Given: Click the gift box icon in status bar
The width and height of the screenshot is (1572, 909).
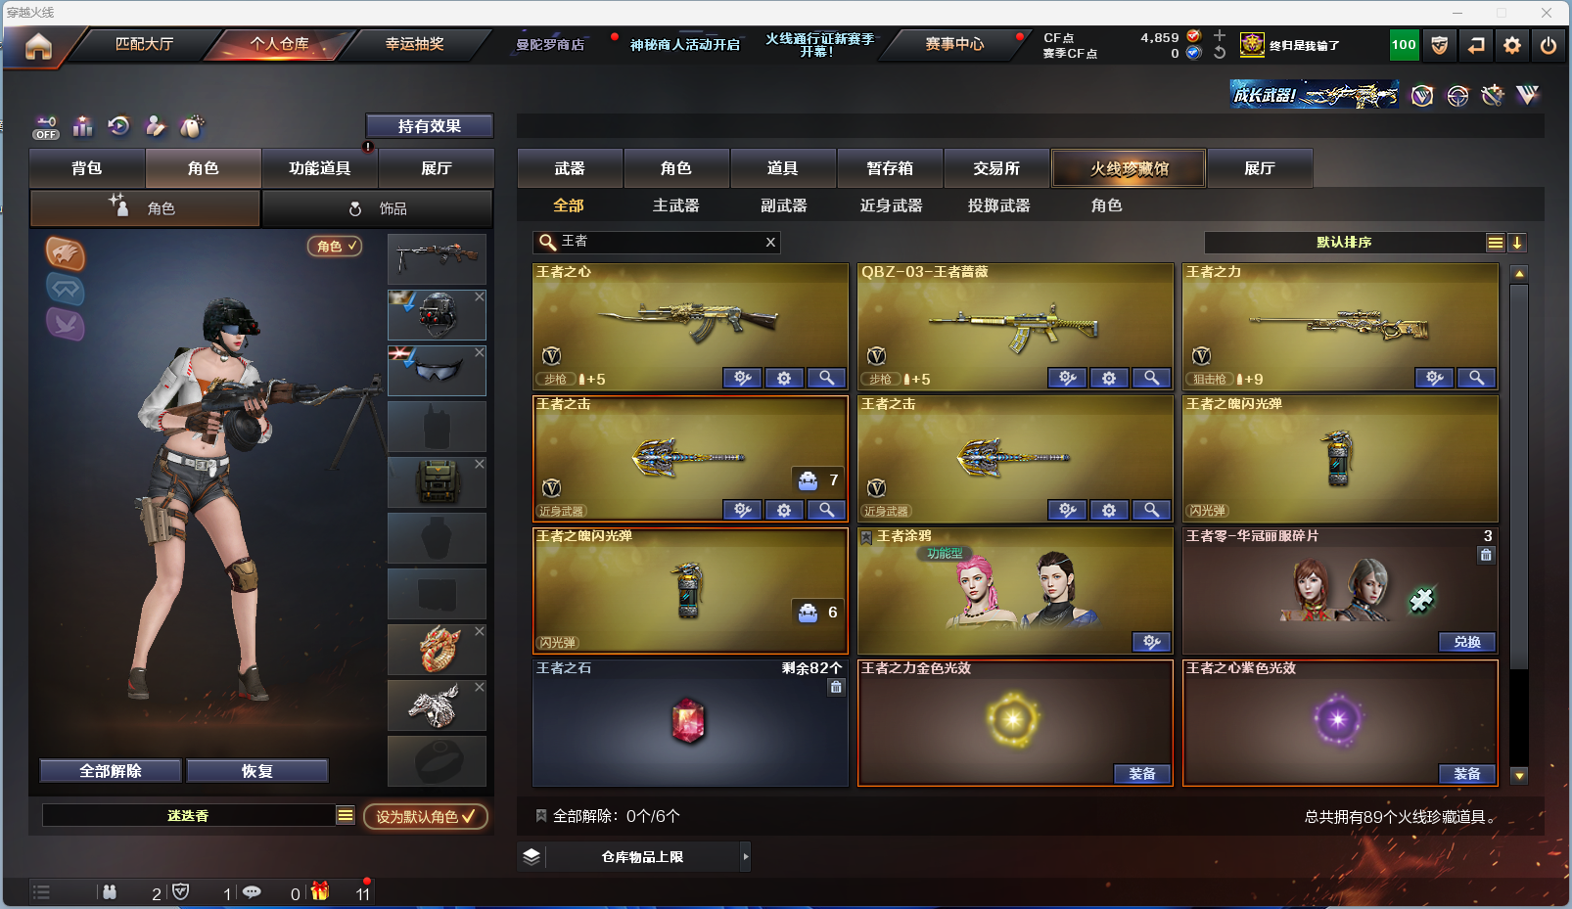Looking at the screenshot, I should click(320, 891).
